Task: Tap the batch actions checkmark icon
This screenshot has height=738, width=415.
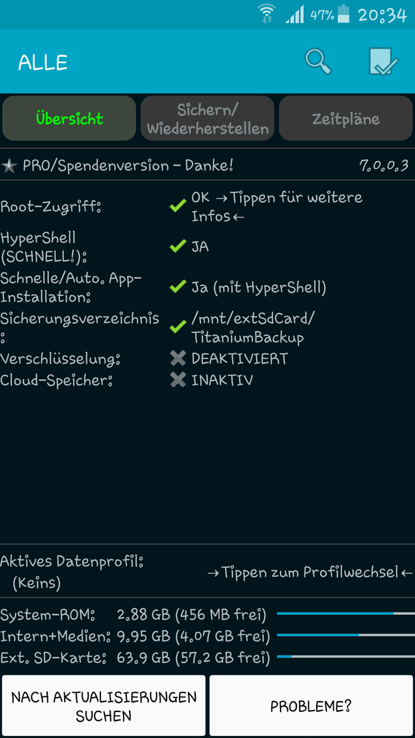Action: [383, 61]
